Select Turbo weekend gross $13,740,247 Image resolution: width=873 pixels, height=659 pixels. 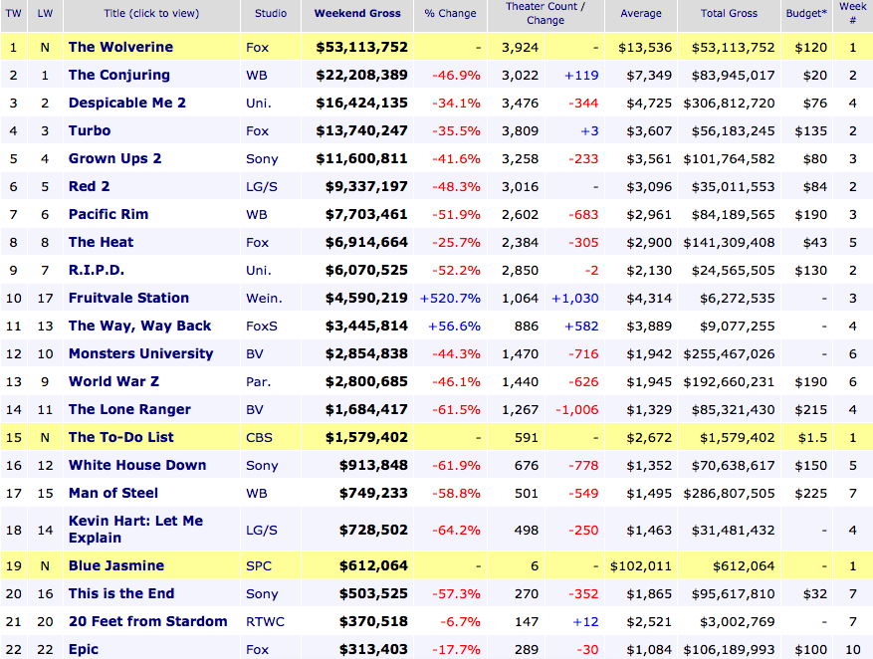click(x=362, y=130)
